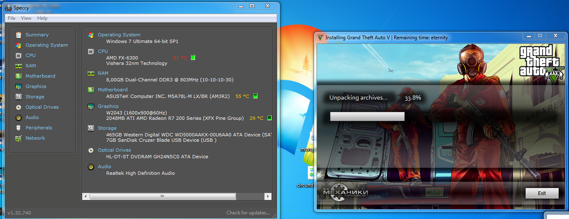
Task: Click the Peripherals mouse icon in sidebar
Action: (18, 128)
